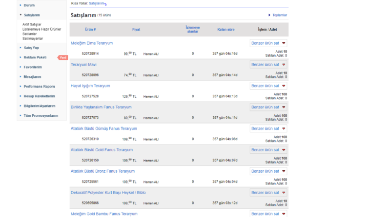Click the 129,99 TL price
Viewport: 387px width, 217px height.
129,96
